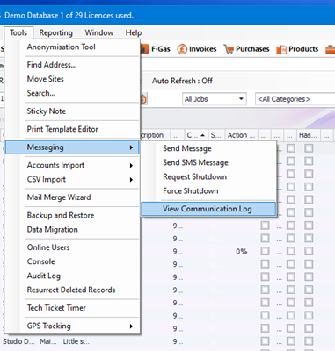Image resolution: width=335 pixels, height=351 pixels.
Task: Click the orange briefcase icon after Products
Action: tap(331, 49)
